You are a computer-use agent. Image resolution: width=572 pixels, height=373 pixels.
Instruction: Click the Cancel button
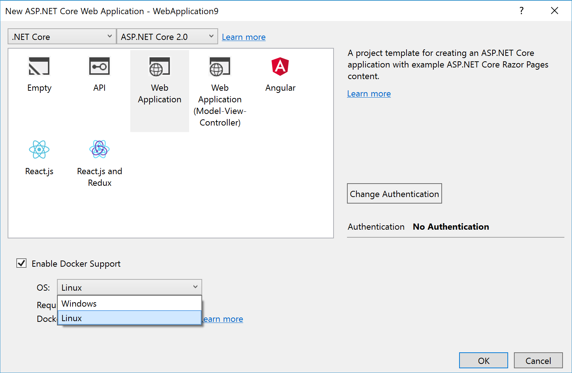pos(538,360)
